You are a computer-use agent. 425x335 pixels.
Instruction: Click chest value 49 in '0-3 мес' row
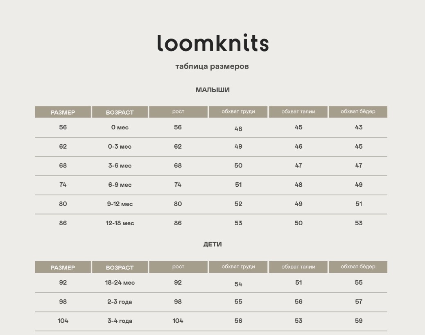[238, 147]
